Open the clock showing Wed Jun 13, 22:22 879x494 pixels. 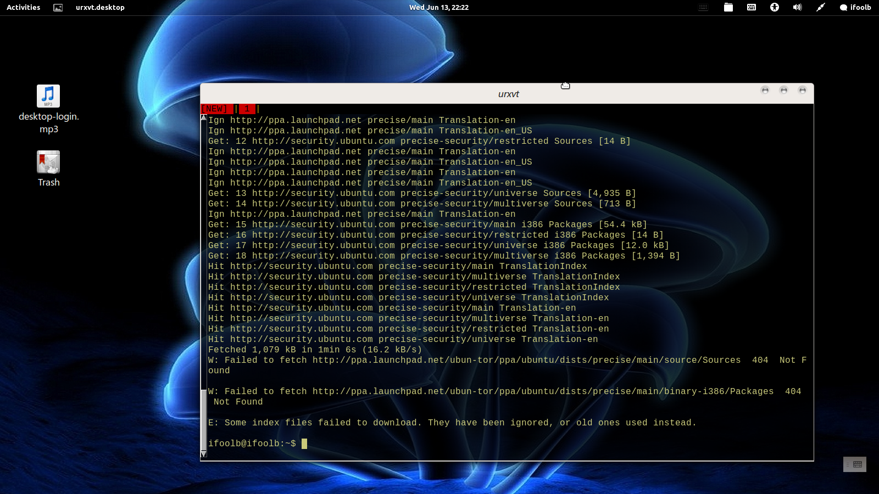438,7
